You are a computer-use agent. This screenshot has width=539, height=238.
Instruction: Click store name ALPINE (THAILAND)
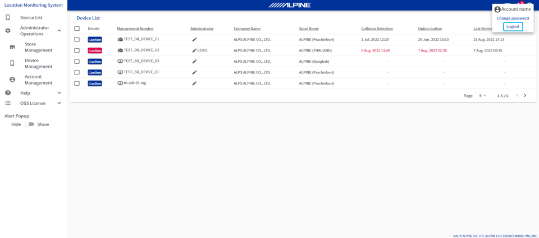coord(315,50)
